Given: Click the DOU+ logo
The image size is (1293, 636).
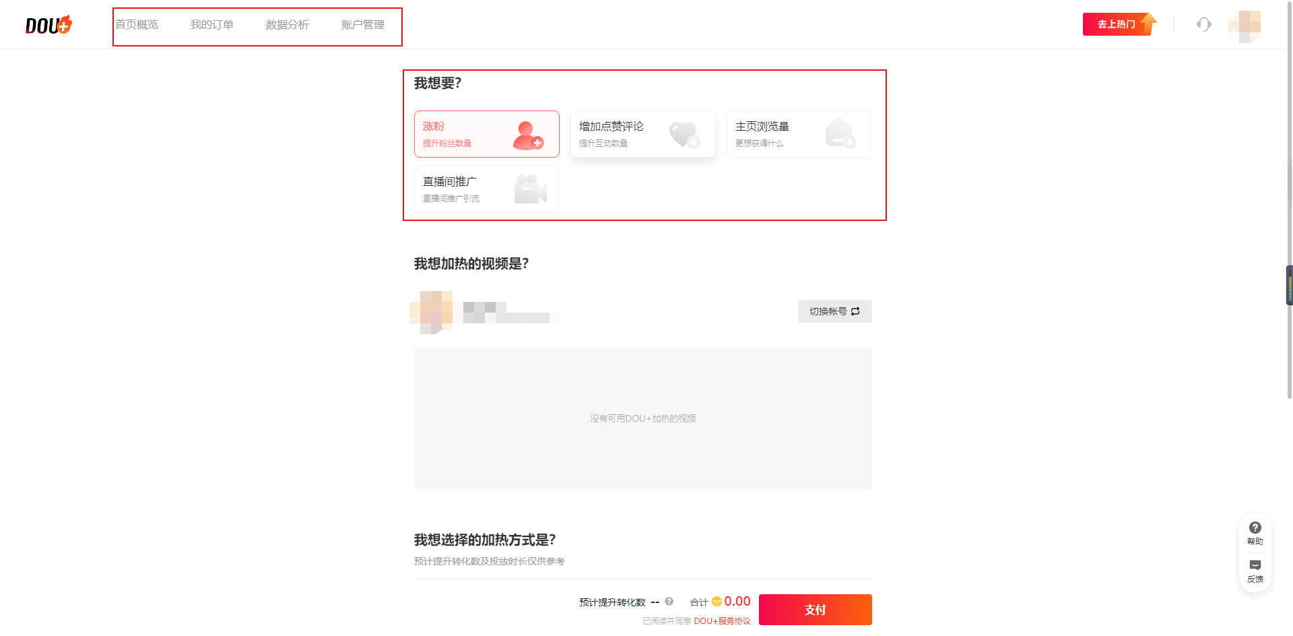Looking at the screenshot, I should click(x=48, y=25).
